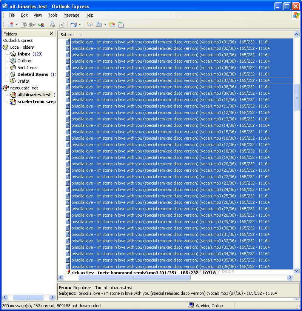Select the news.eatel.net server
The height and width of the screenshot is (311, 302).
(24, 88)
